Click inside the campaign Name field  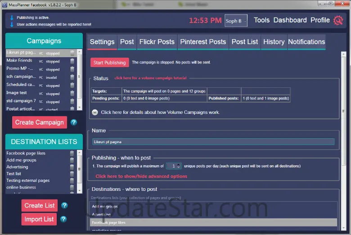[x=213, y=142]
